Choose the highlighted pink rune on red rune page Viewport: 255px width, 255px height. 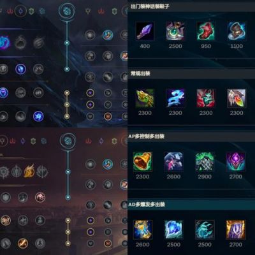[x=40, y=197]
